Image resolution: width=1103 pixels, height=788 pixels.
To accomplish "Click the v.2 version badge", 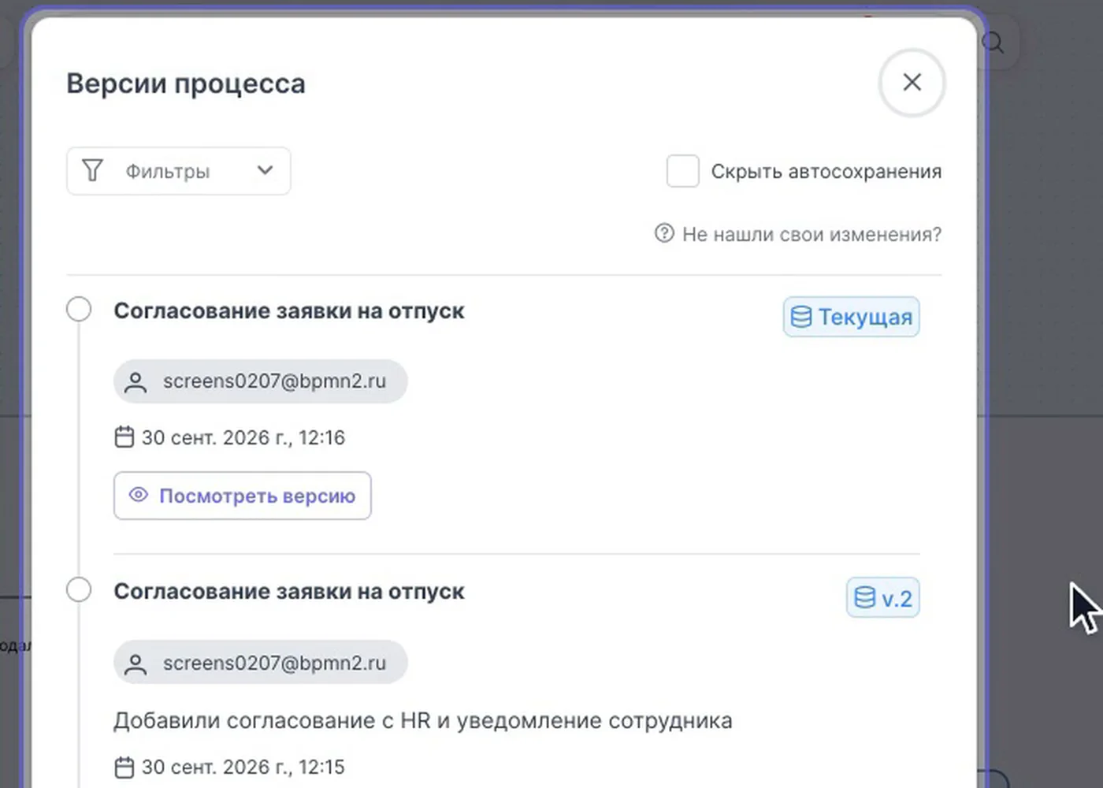I will pyautogui.click(x=882, y=598).
